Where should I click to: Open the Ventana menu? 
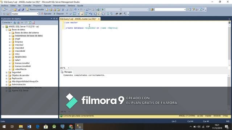[71, 5]
